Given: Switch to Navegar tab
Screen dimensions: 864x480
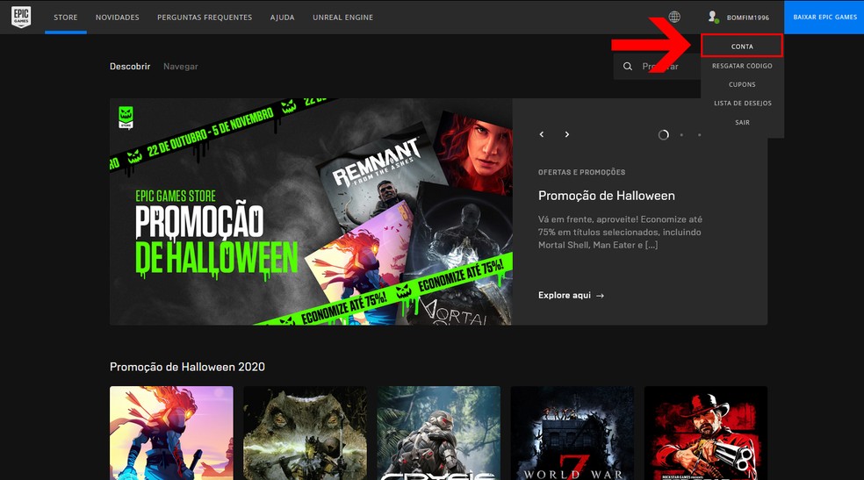Looking at the screenshot, I should pos(181,66).
